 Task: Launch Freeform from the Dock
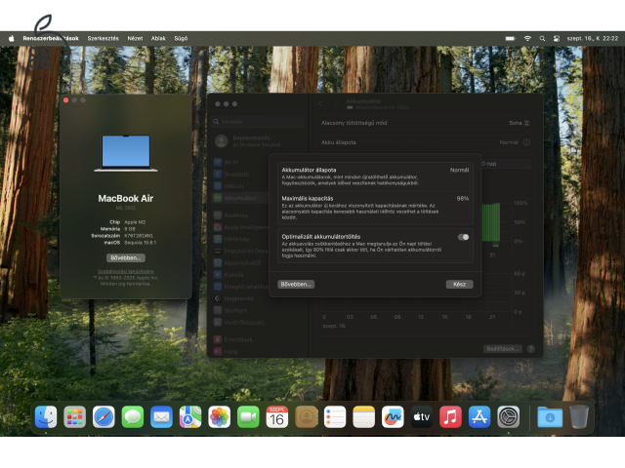tap(393, 416)
